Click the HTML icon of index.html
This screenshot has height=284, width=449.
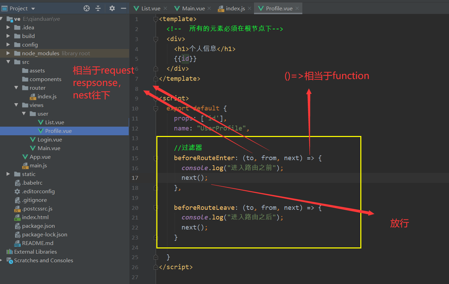coord(17,217)
